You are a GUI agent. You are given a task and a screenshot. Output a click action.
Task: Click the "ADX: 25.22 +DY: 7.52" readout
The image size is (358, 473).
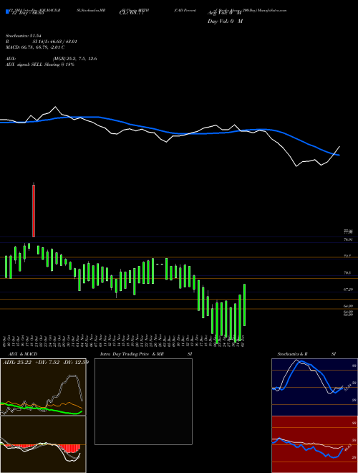coord(32,362)
